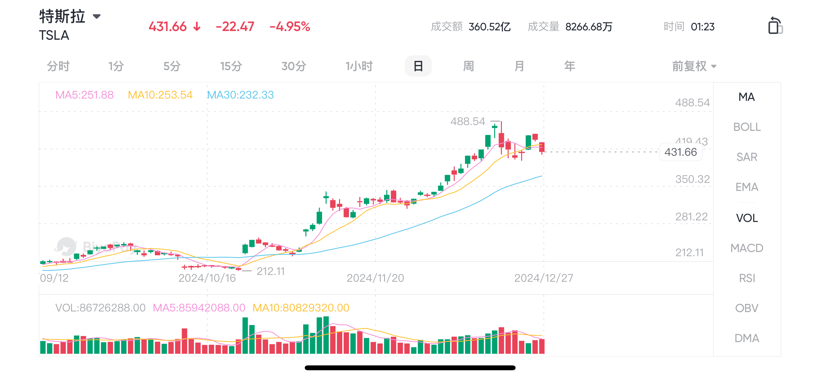The height and width of the screenshot is (378, 820).
Task: Select the RSI indicator
Action: coord(747,278)
